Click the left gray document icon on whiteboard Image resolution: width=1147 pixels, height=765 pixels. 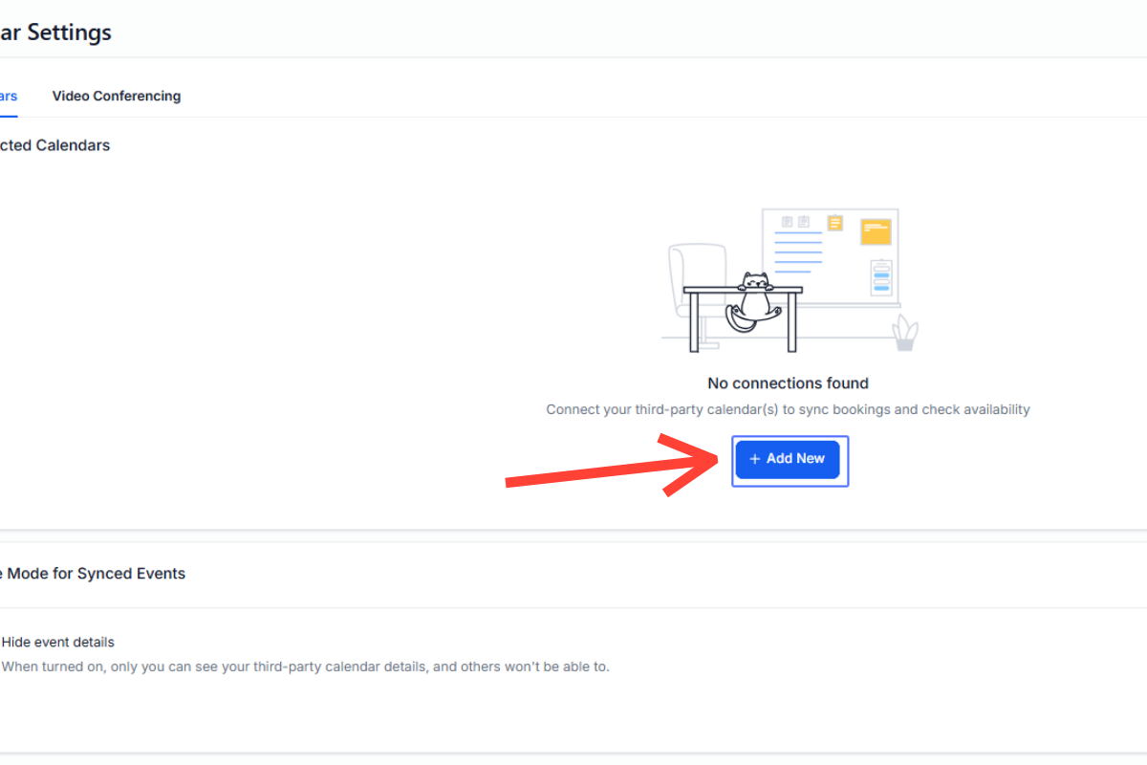787,222
